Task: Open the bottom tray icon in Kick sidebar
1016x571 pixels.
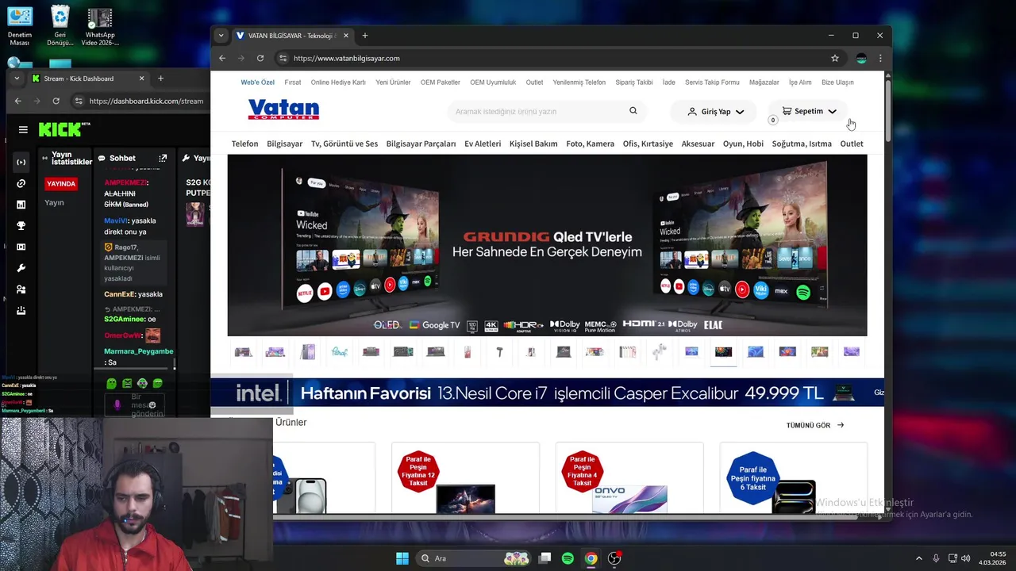Action: (21, 311)
